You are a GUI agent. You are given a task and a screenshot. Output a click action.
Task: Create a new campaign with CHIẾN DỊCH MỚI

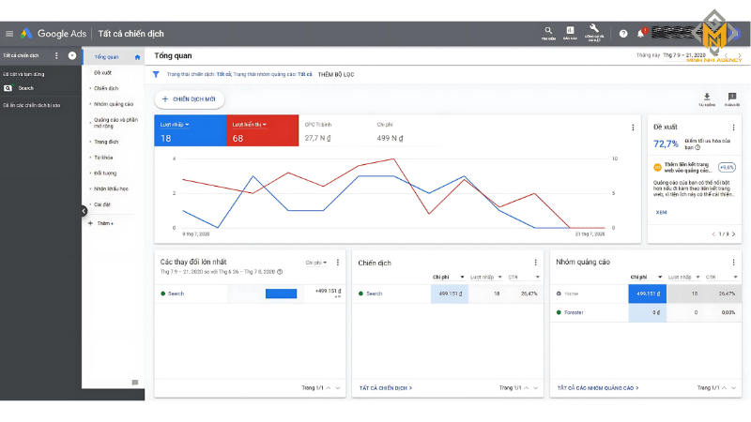[190, 99]
